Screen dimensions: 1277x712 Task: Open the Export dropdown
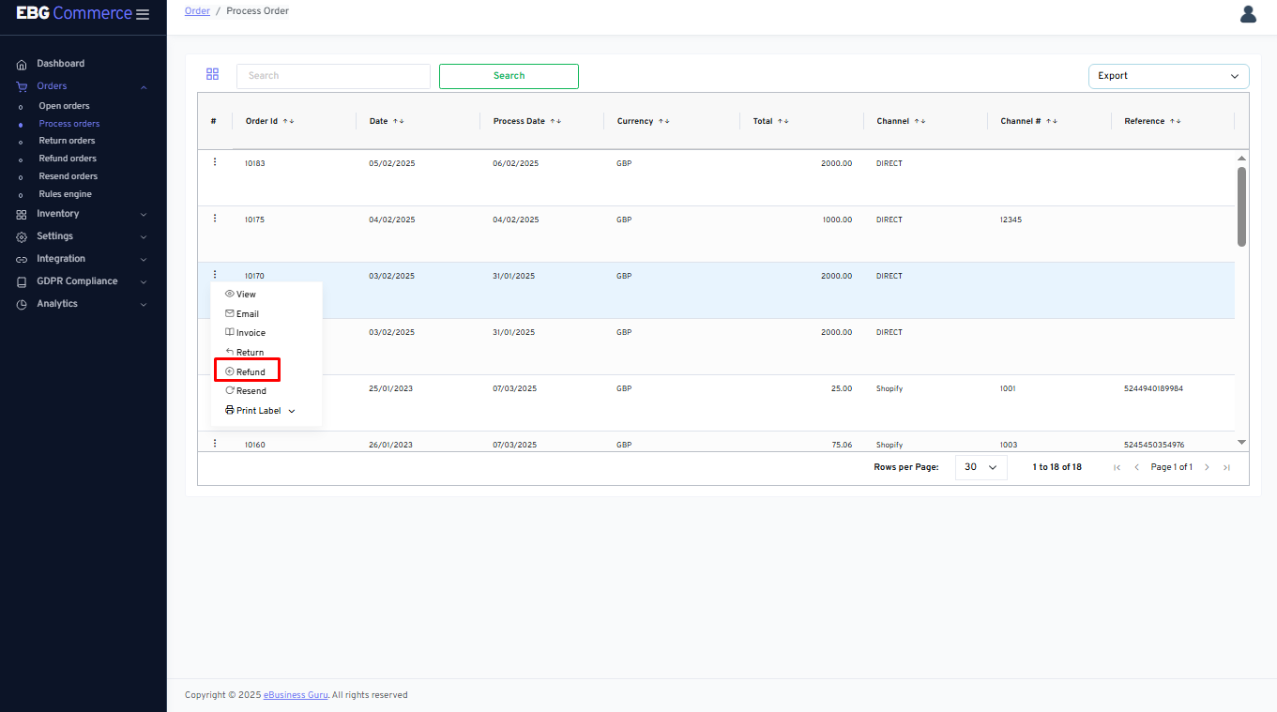[x=1168, y=76]
